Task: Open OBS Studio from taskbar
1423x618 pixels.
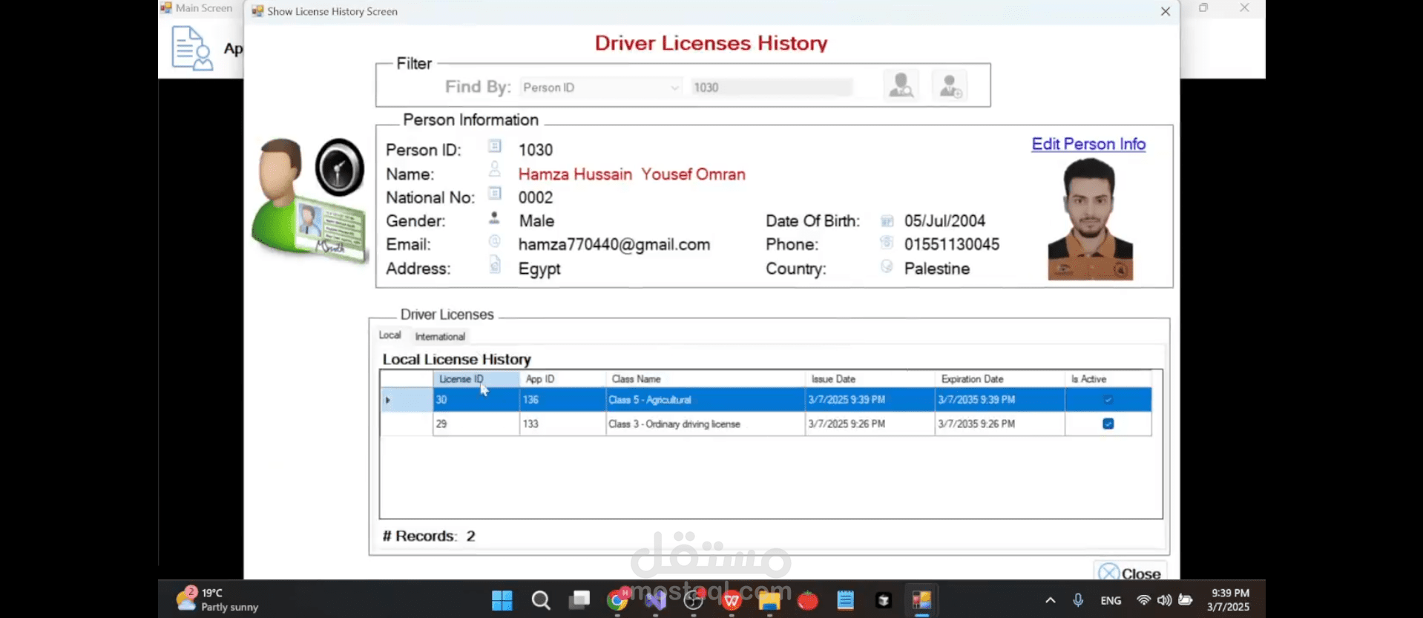Action: pos(694,599)
